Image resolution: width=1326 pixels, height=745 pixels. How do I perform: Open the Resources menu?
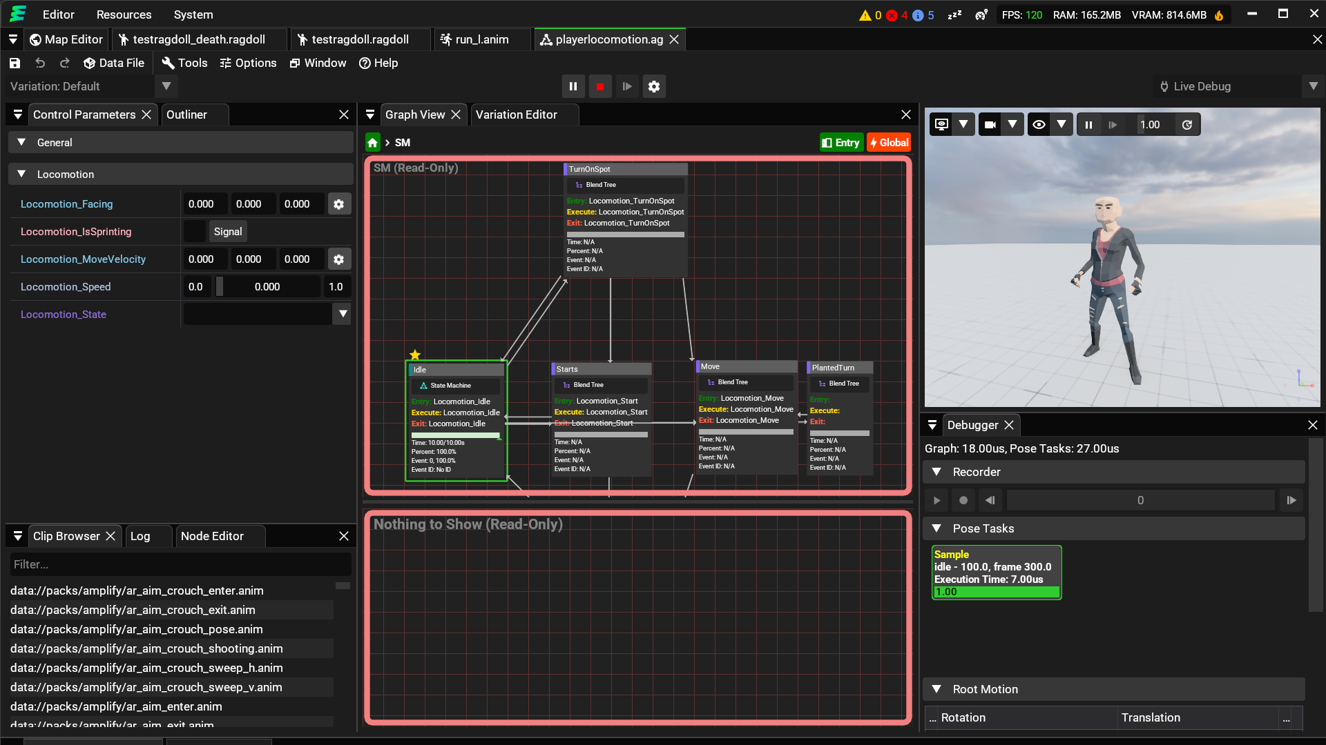pyautogui.click(x=124, y=14)
